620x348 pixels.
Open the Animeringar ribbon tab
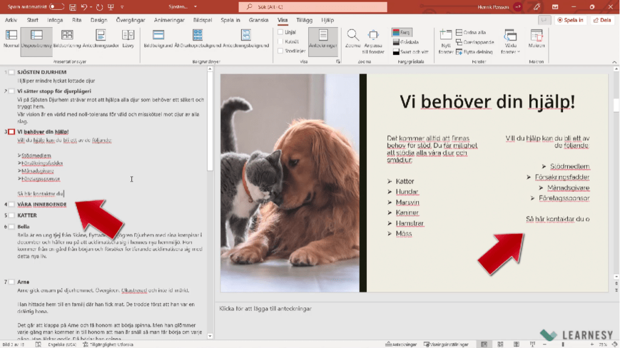[170, 20]
